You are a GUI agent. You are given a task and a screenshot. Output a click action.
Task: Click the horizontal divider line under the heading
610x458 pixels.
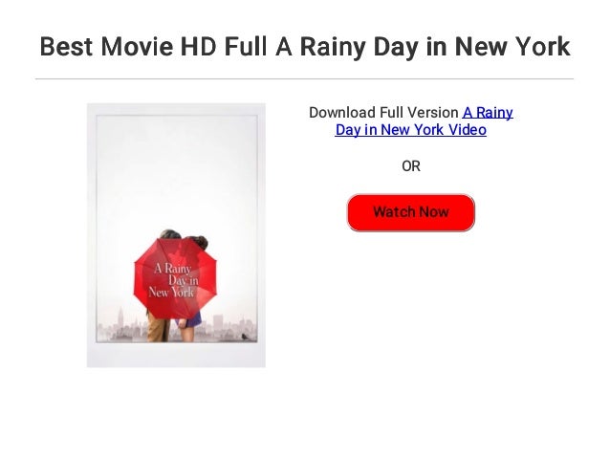click(305, 79)
